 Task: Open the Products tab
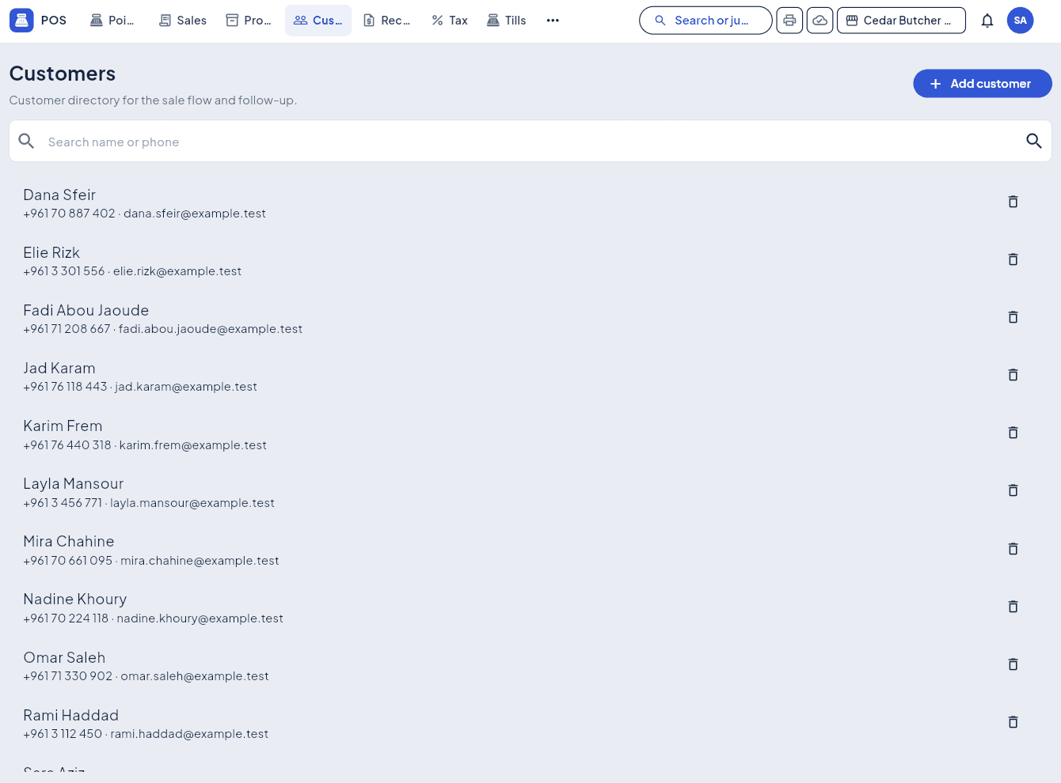[x=249, y=21]
